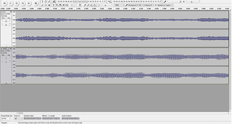This screenshot has width=232, height=124.
Task: Click the horizontal scrollbar thumb
Action: pyautogui.click(x=20, y=113)
